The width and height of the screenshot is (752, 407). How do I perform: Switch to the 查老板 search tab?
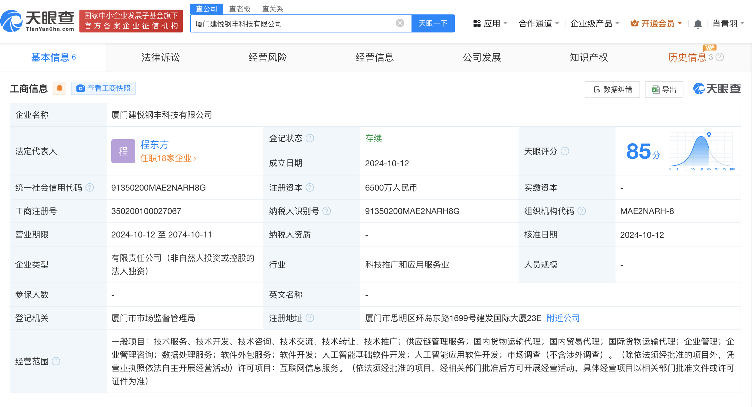click(x=240, y=9)
